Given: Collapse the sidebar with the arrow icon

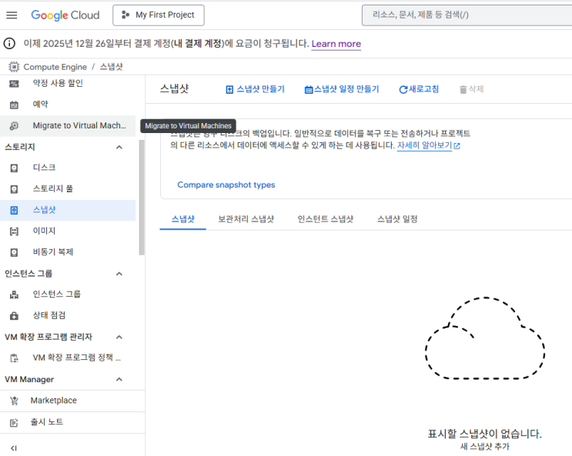Looking at the screenshot, I should pos(14,448).
